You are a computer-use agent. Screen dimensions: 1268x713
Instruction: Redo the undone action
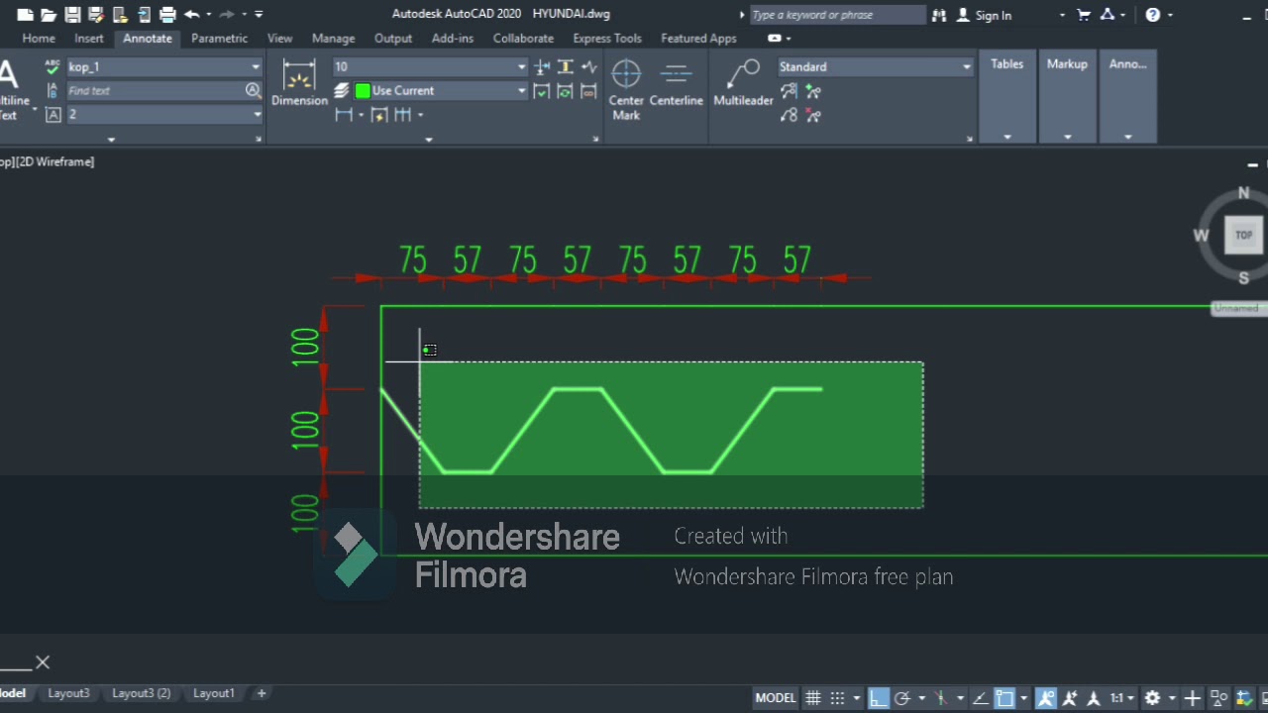click(x=227, y=15)
